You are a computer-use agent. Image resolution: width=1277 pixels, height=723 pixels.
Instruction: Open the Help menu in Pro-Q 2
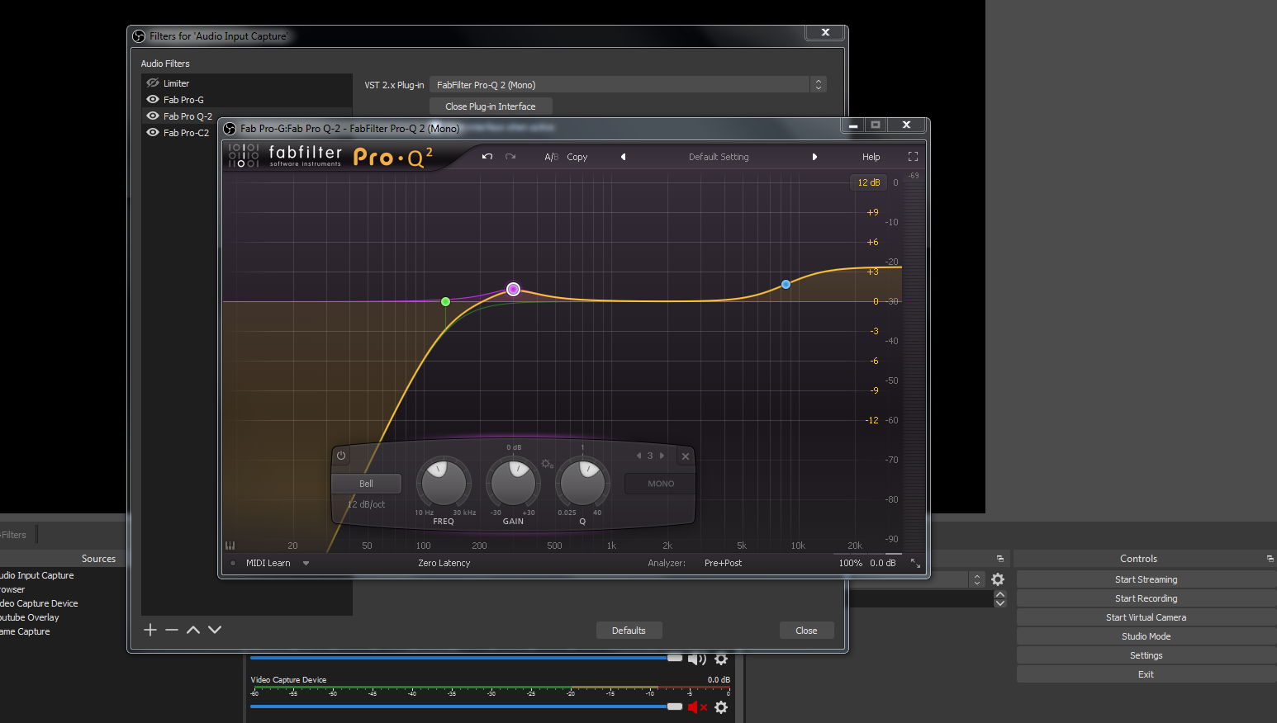click(x=871, y=157)
